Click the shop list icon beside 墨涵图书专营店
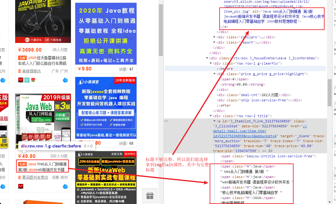The image size is (336, 204). click(20, 177)
